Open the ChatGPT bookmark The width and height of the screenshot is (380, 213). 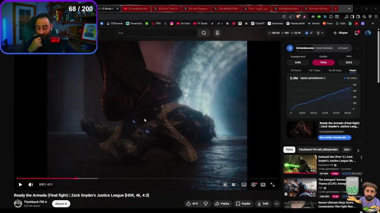pyautogui.click(x=258, y=23)
